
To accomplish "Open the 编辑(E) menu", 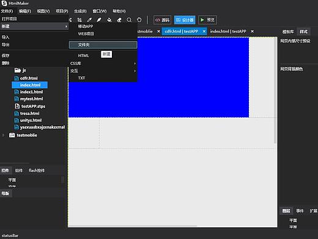I will point(25,11).
